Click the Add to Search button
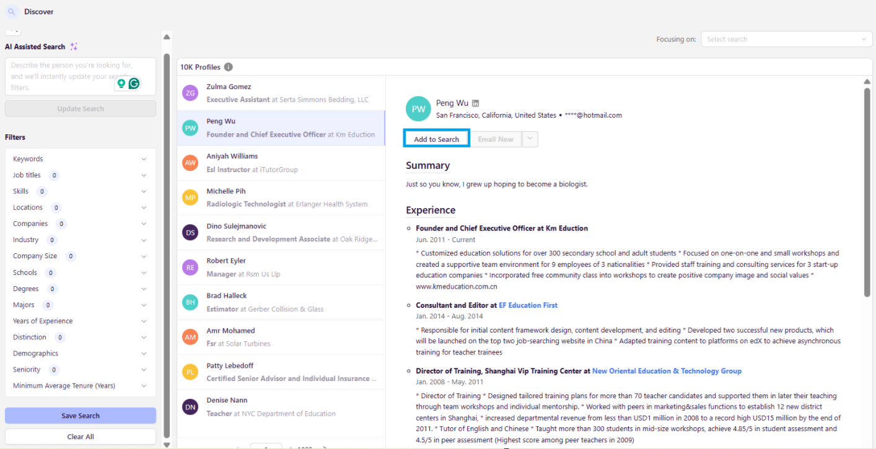This screenshot has height=449, width=876. 436,139
